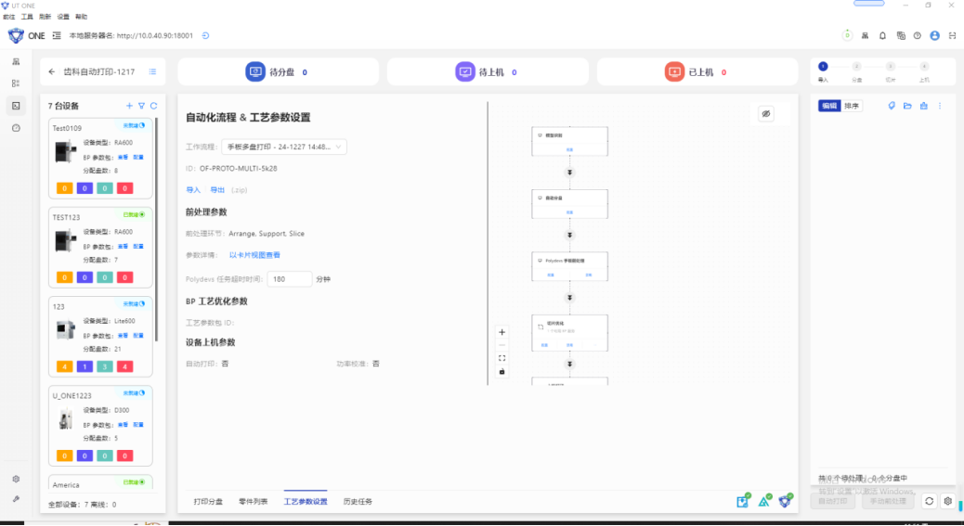964x526 pixels.
Task: Click the zoom in plus on flowchart
Action: [x=502, y=332]
